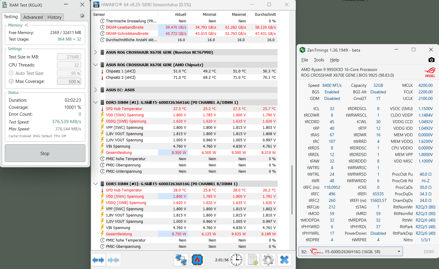Open HWiNFO remote network monitors icon
The image size is (439, 269).
[181, 260]
